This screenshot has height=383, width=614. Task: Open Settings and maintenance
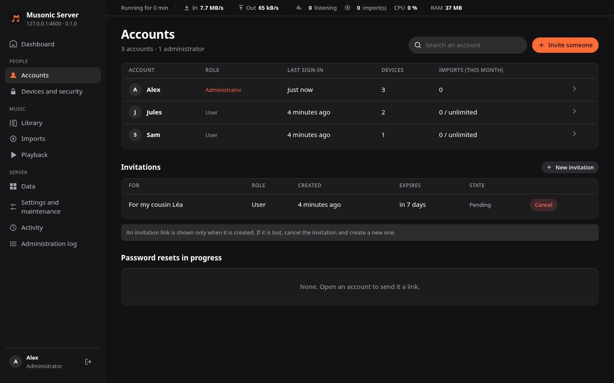point(53,207)
